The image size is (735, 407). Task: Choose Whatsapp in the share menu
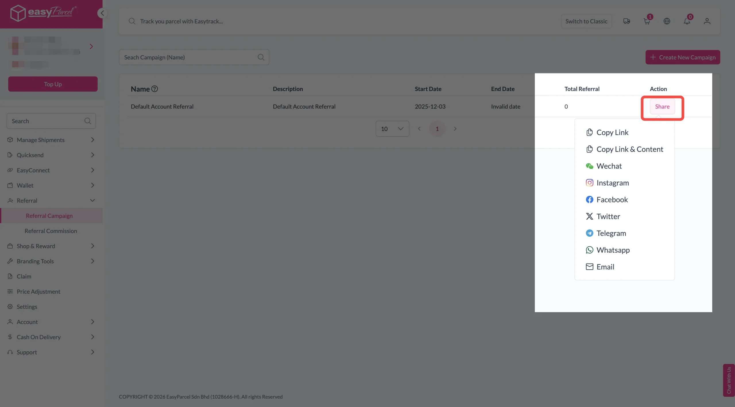click(613, 250)
